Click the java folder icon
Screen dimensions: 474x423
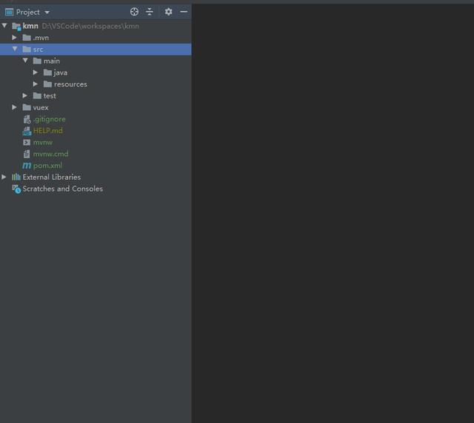point(47,72)
